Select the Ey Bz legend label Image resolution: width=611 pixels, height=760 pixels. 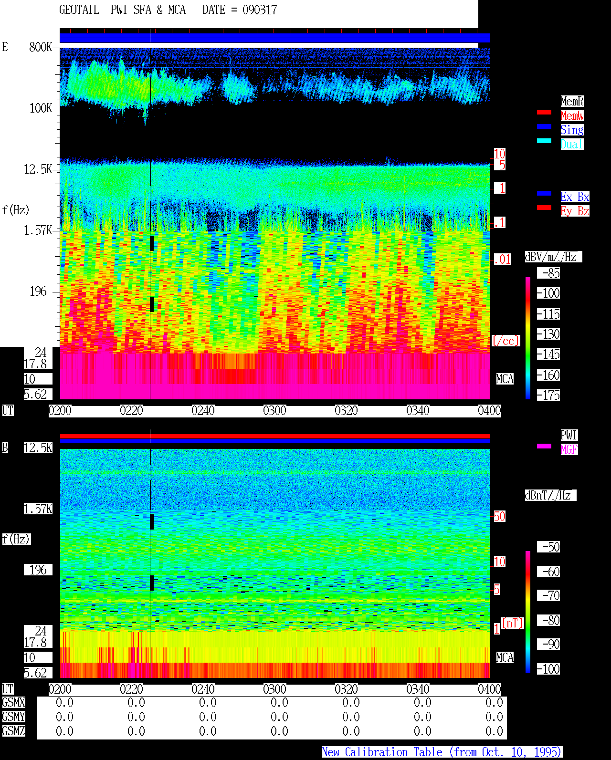[x=575, y=211]
